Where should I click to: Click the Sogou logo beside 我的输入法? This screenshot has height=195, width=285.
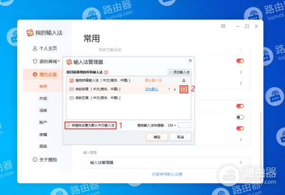[x=30, y=33]
